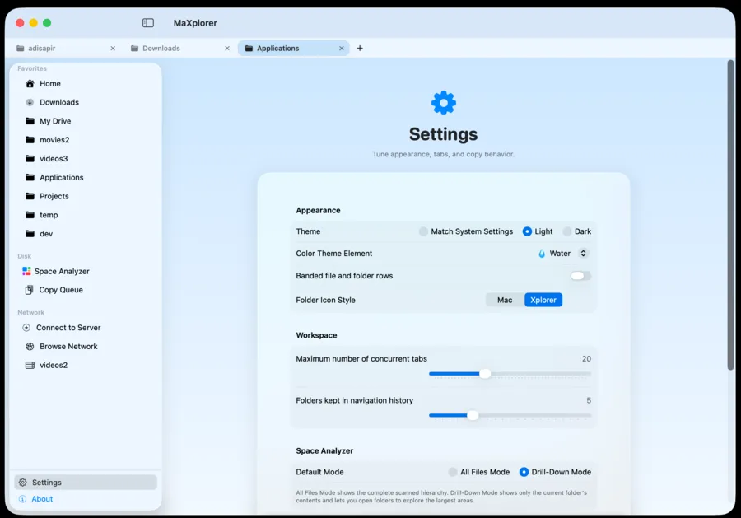Switch to the Applications tab
The width and height of the screenshot is (741, 518).
(x=293, y=49)
